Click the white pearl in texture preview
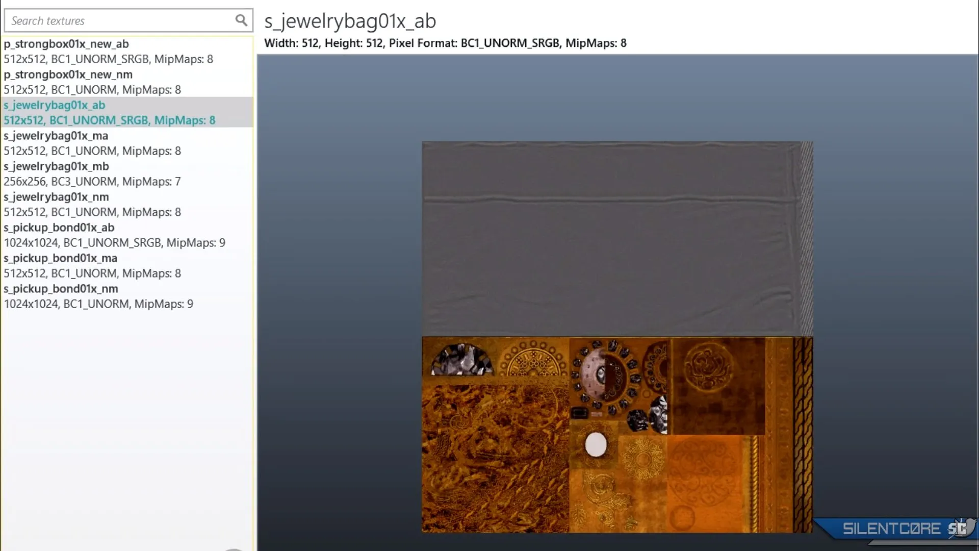Screen dimensions: 979x551 pyautogui.click(x=596, y=444)
